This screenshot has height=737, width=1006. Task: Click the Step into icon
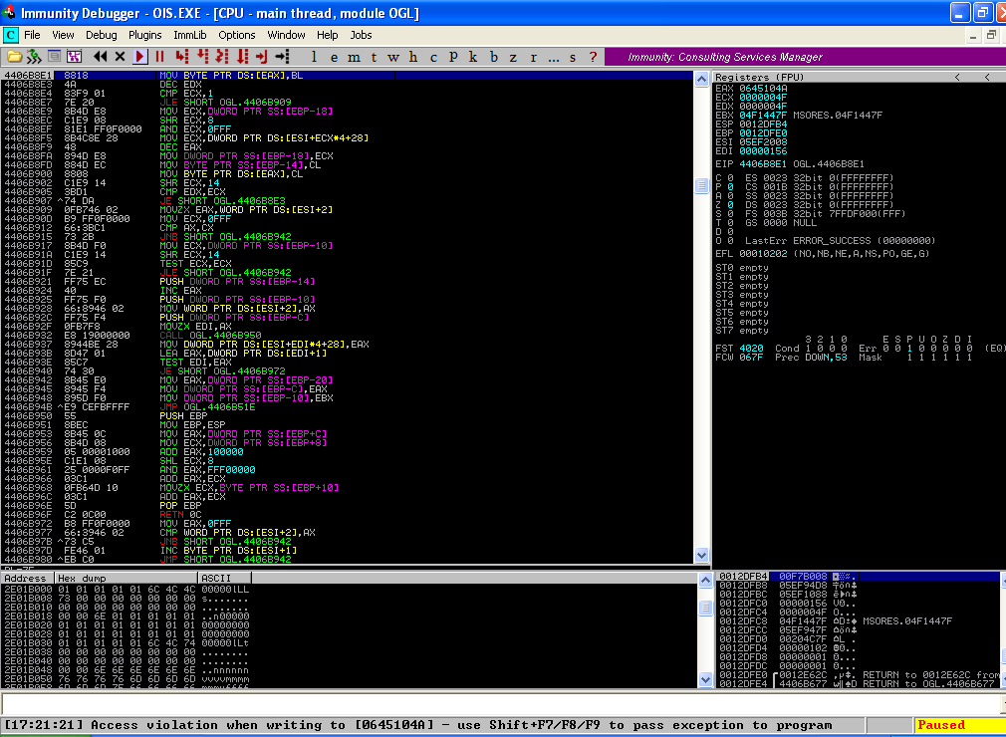(182, 57)
